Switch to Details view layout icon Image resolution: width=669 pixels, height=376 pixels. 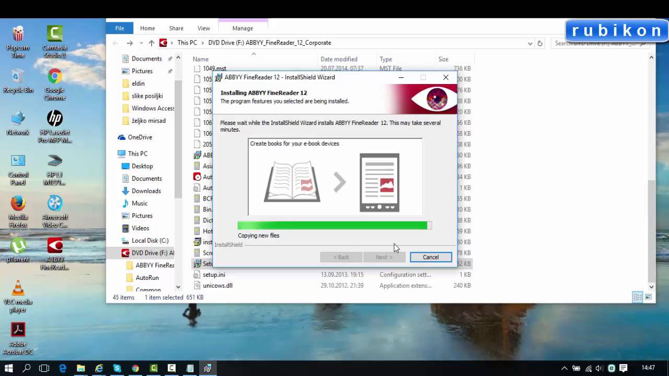coord(638,297)
